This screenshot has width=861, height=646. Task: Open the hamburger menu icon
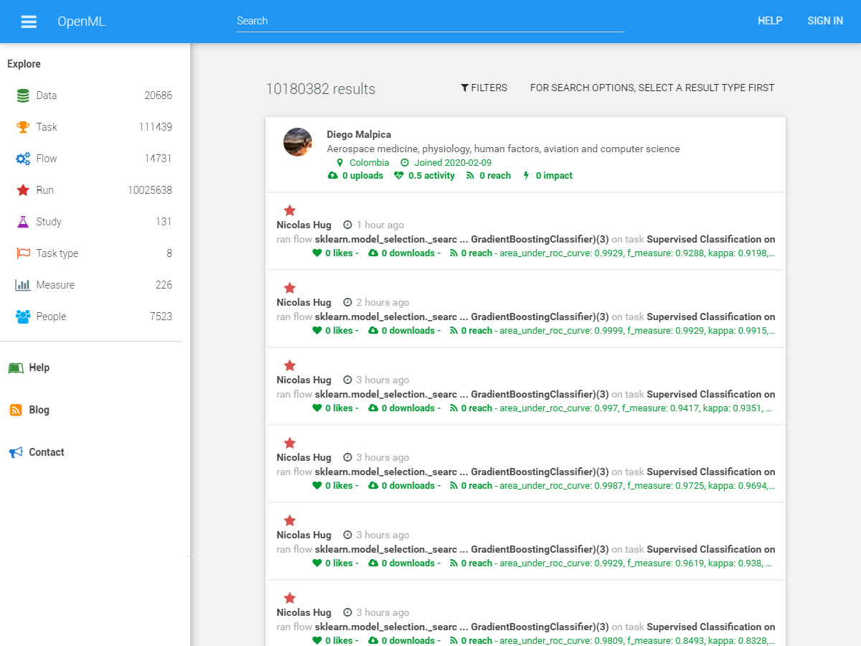(x=29, y=22)
